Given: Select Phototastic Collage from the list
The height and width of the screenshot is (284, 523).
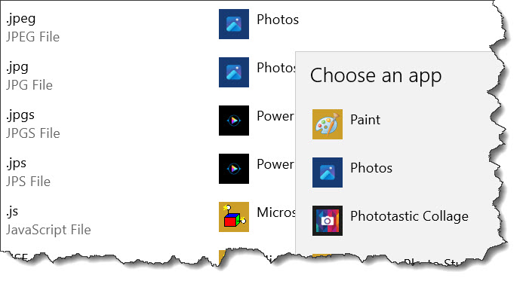Looking at the screenshot, I should pos(409,216).
